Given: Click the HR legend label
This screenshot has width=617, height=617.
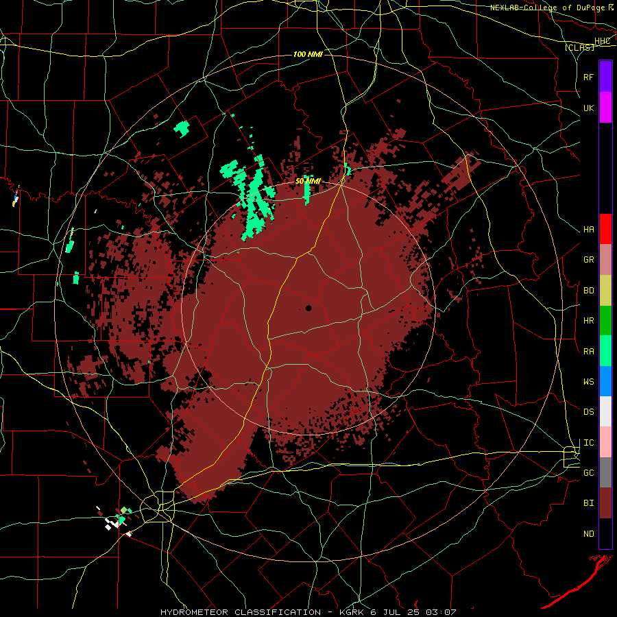Looking at the screenshot, I should 589,321.
